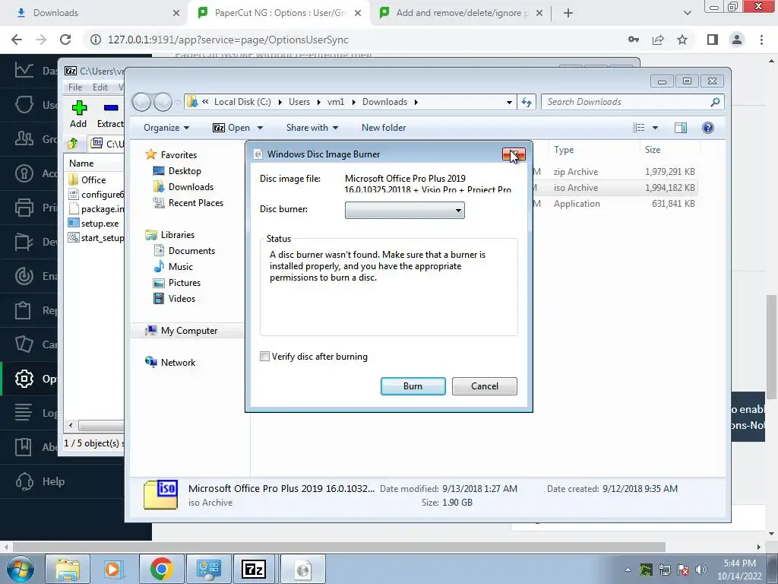778x584 pixels.
Task: Bookmark this page with star icon
Action: click(682, 40)
